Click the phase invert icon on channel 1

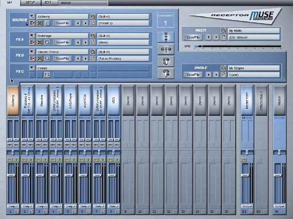click(17, 212)
